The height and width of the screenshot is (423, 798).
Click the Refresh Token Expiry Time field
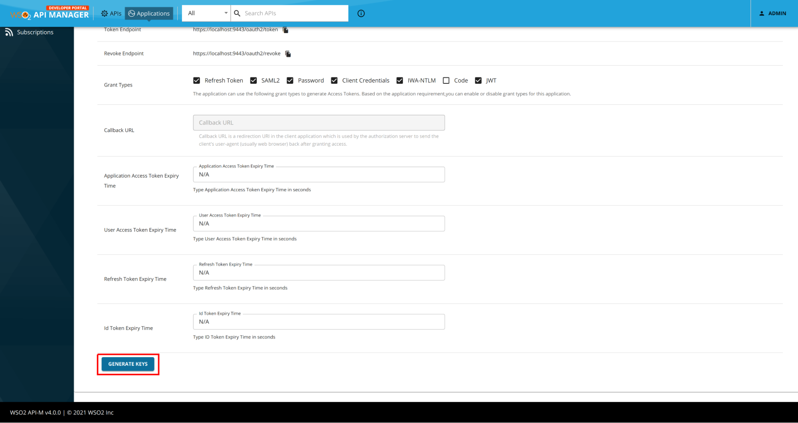click(318, 273)
